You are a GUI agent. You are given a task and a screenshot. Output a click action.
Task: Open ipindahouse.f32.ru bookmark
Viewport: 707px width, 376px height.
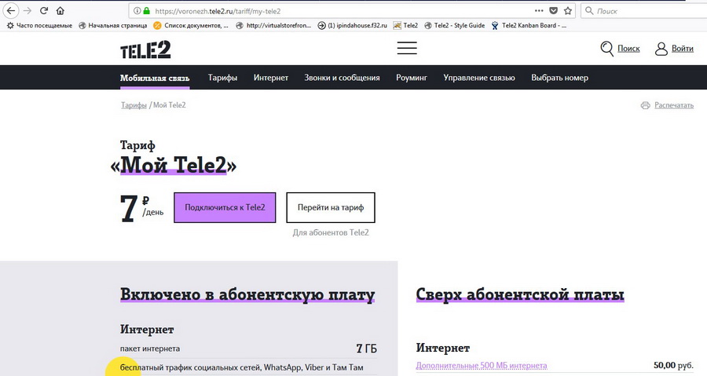tap(353, 26)
